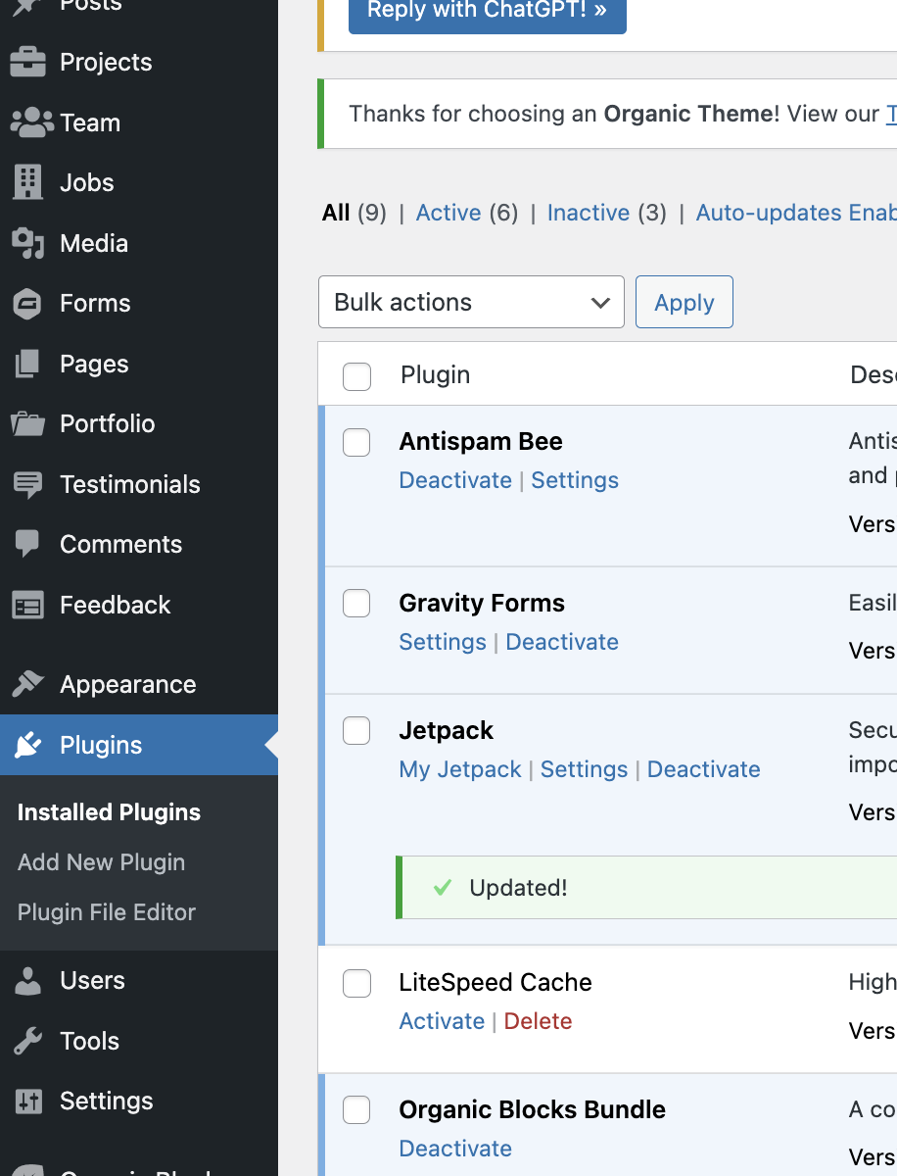Select the LiteSpeed Cache plugin checkbox
Screen dimensions: 897x1176
point(356,983)
